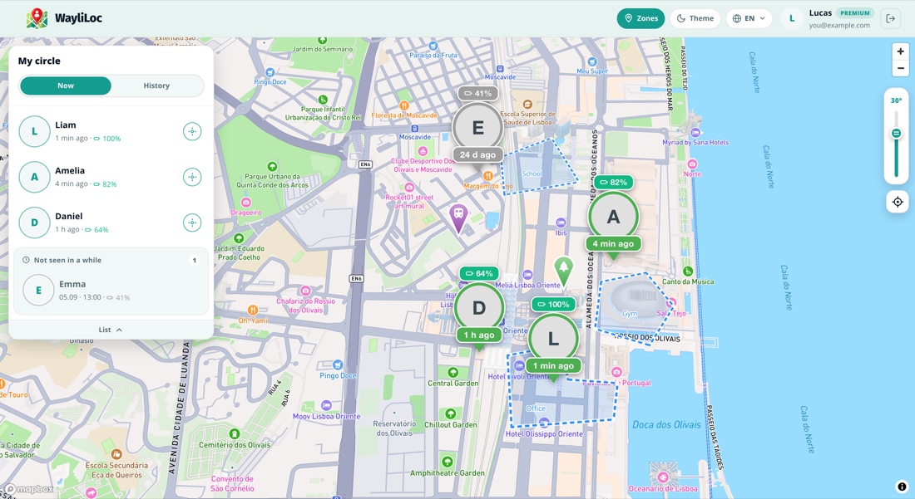Screen dimensions: 915x499
Task: Click Emma's 05.09 · 13:00 timestamp
Action: (x=80, y=297)
